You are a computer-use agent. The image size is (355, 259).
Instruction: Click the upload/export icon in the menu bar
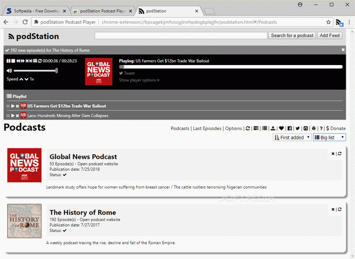tap(273, 128)
